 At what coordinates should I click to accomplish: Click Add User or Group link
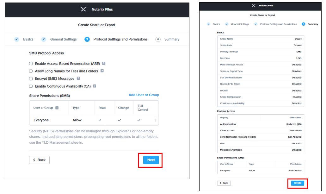tap(144, 95)
